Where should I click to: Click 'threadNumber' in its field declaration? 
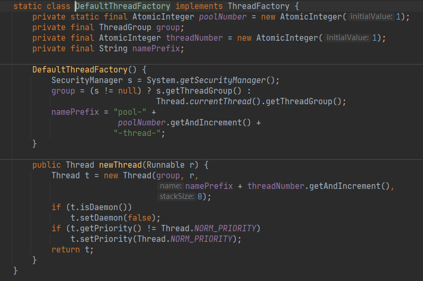click(x=194, y=38)
